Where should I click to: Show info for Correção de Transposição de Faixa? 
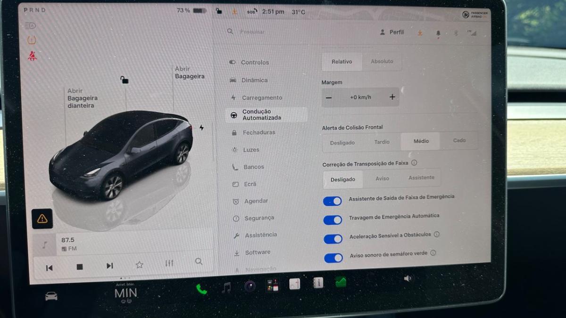coord(414,163)
